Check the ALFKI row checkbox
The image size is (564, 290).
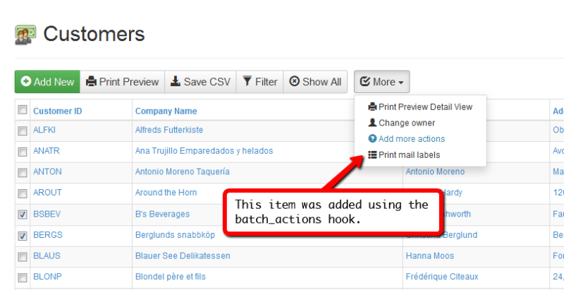tap(23, 131)
